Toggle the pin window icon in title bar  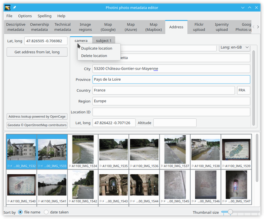(x=15, y=8)
